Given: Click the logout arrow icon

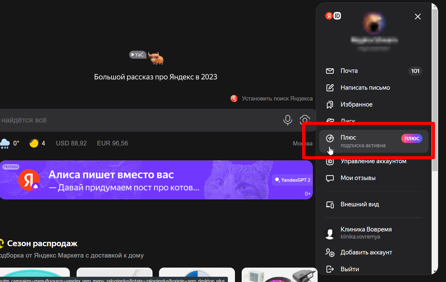Looking at the screenshot, I should tap(330, 269).
